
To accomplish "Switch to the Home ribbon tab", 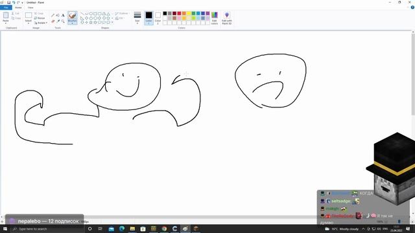I will (x=18, y=7).
